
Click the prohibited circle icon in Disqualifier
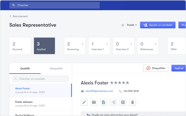click(148, 68)
